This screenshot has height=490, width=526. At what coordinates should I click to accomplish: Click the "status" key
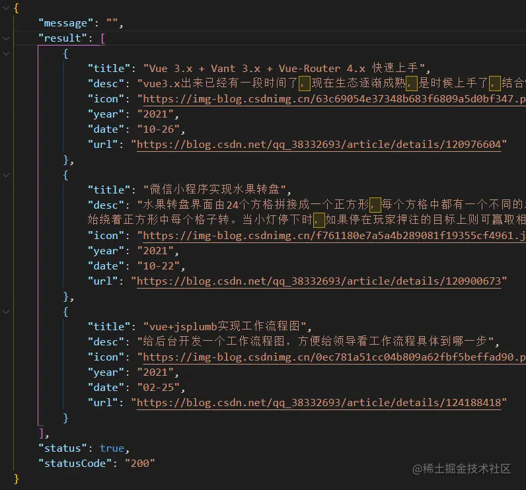(63, 448)
